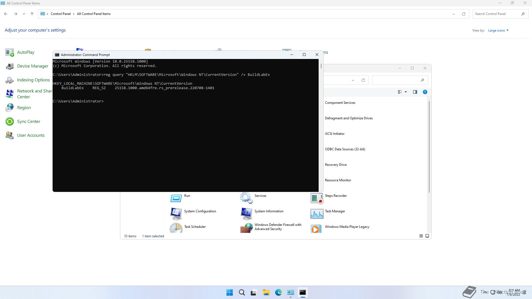Open the Region globe icon
The width and height of the screenshot is (532, 299).
pyautogui.click(x=10, y=108)
